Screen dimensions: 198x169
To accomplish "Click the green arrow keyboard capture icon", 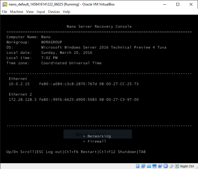I will pyautogui.click(x=177, y=166).
